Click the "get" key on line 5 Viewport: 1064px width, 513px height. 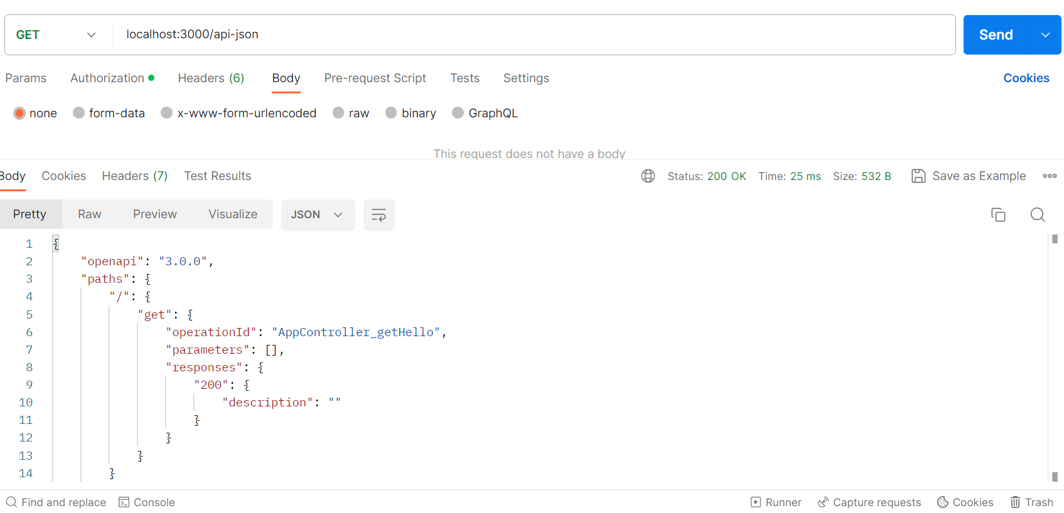click(154, 315)
